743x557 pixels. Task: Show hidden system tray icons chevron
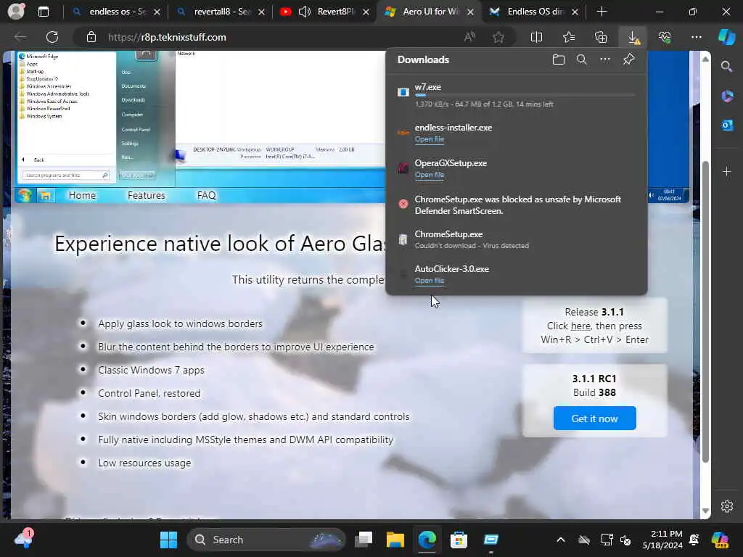tap(561, 540)
